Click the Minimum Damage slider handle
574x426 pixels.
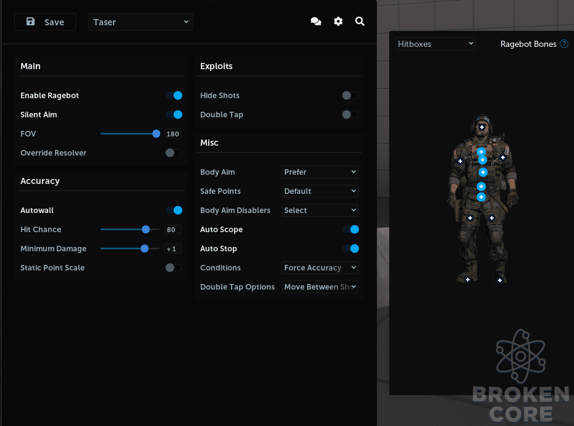[145, 249]
